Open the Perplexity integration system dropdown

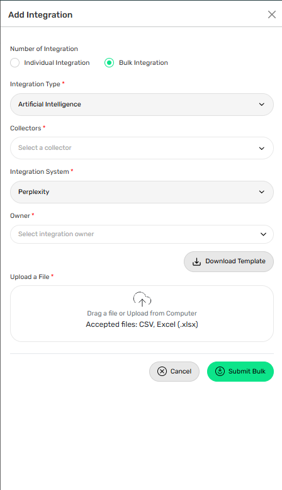pos(142,192)
